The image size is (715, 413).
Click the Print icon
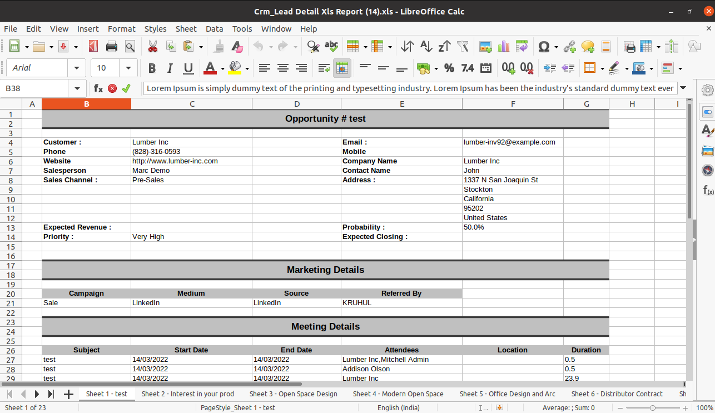pyautogui.click(x=112, y=47)
